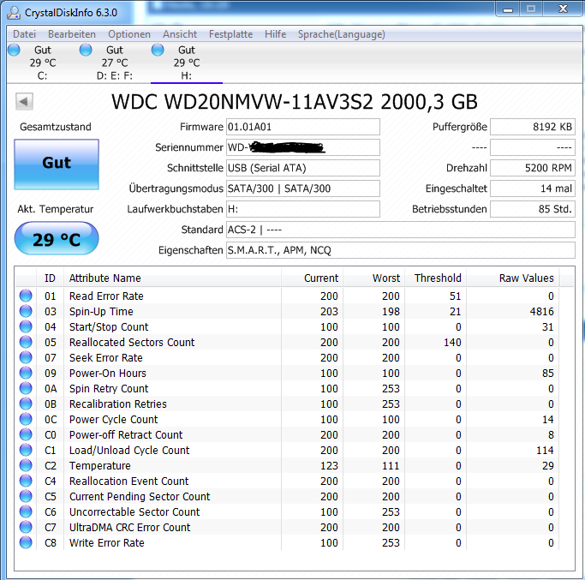Open the Ansicht menu
This screenshot has height=580, width=585.
click(180, 34)
